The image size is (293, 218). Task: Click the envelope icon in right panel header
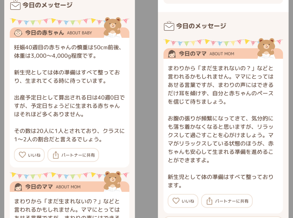[169, 26]
